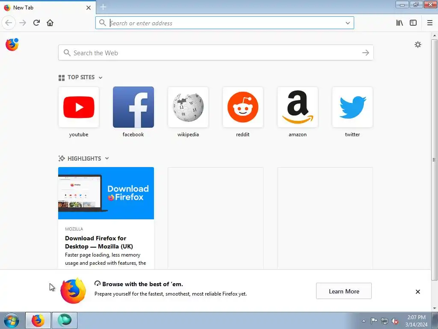
Task: Open Download Firefox highlight card image
Action: click(x=106, y=193)
